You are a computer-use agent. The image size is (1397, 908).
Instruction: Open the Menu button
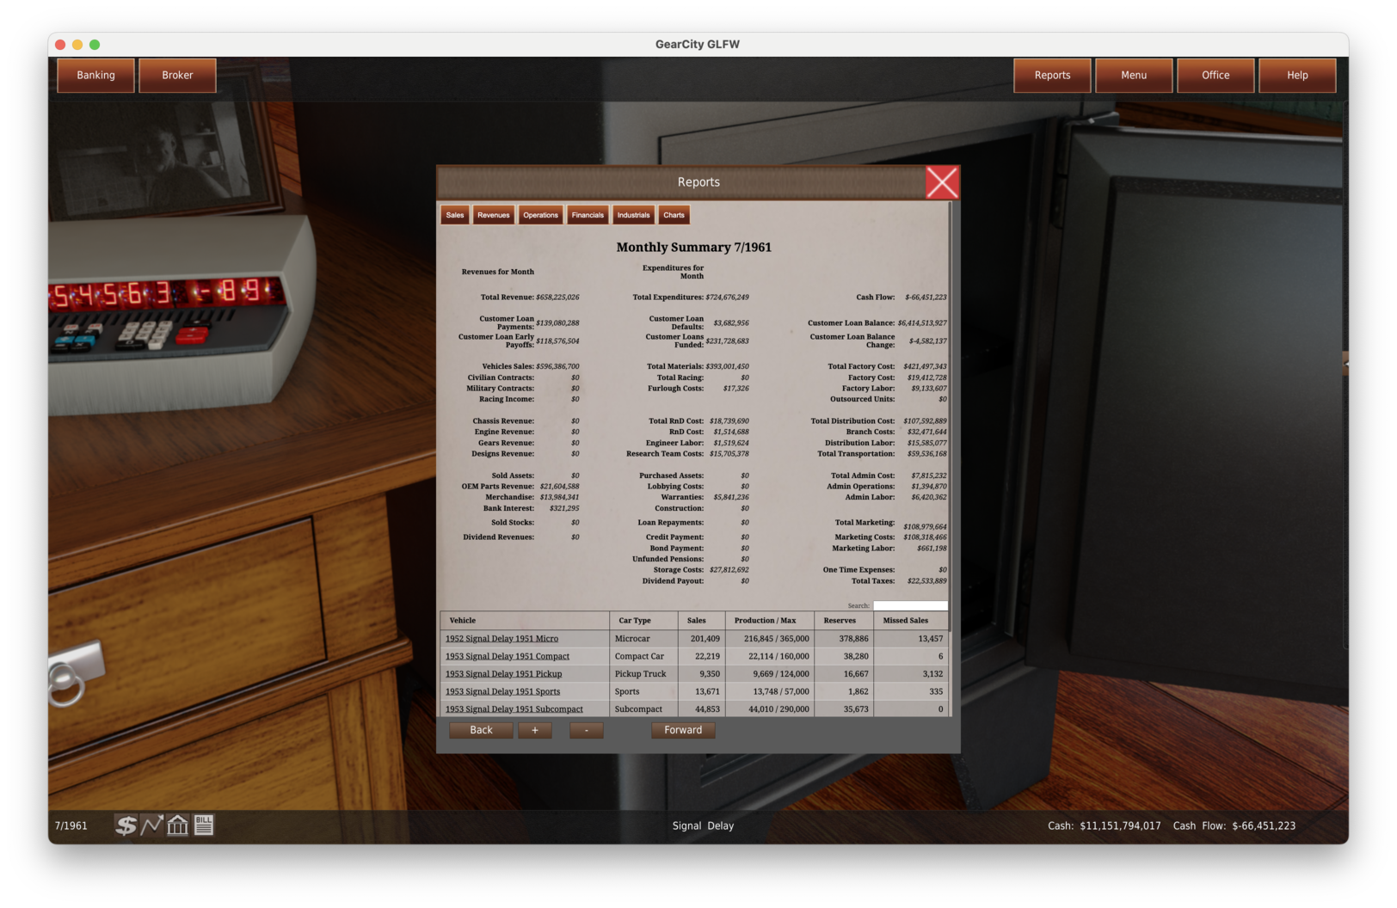click(x=1134, y=76)
